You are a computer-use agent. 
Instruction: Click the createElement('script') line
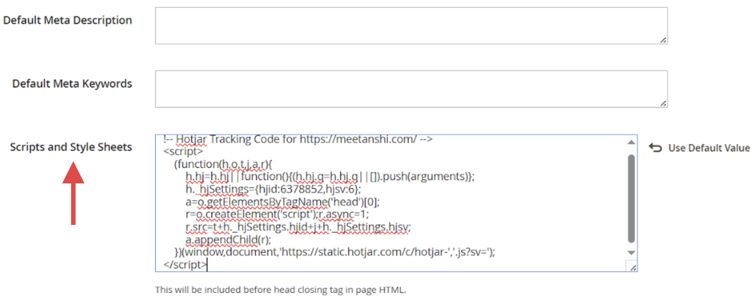[x=277, y=215]
